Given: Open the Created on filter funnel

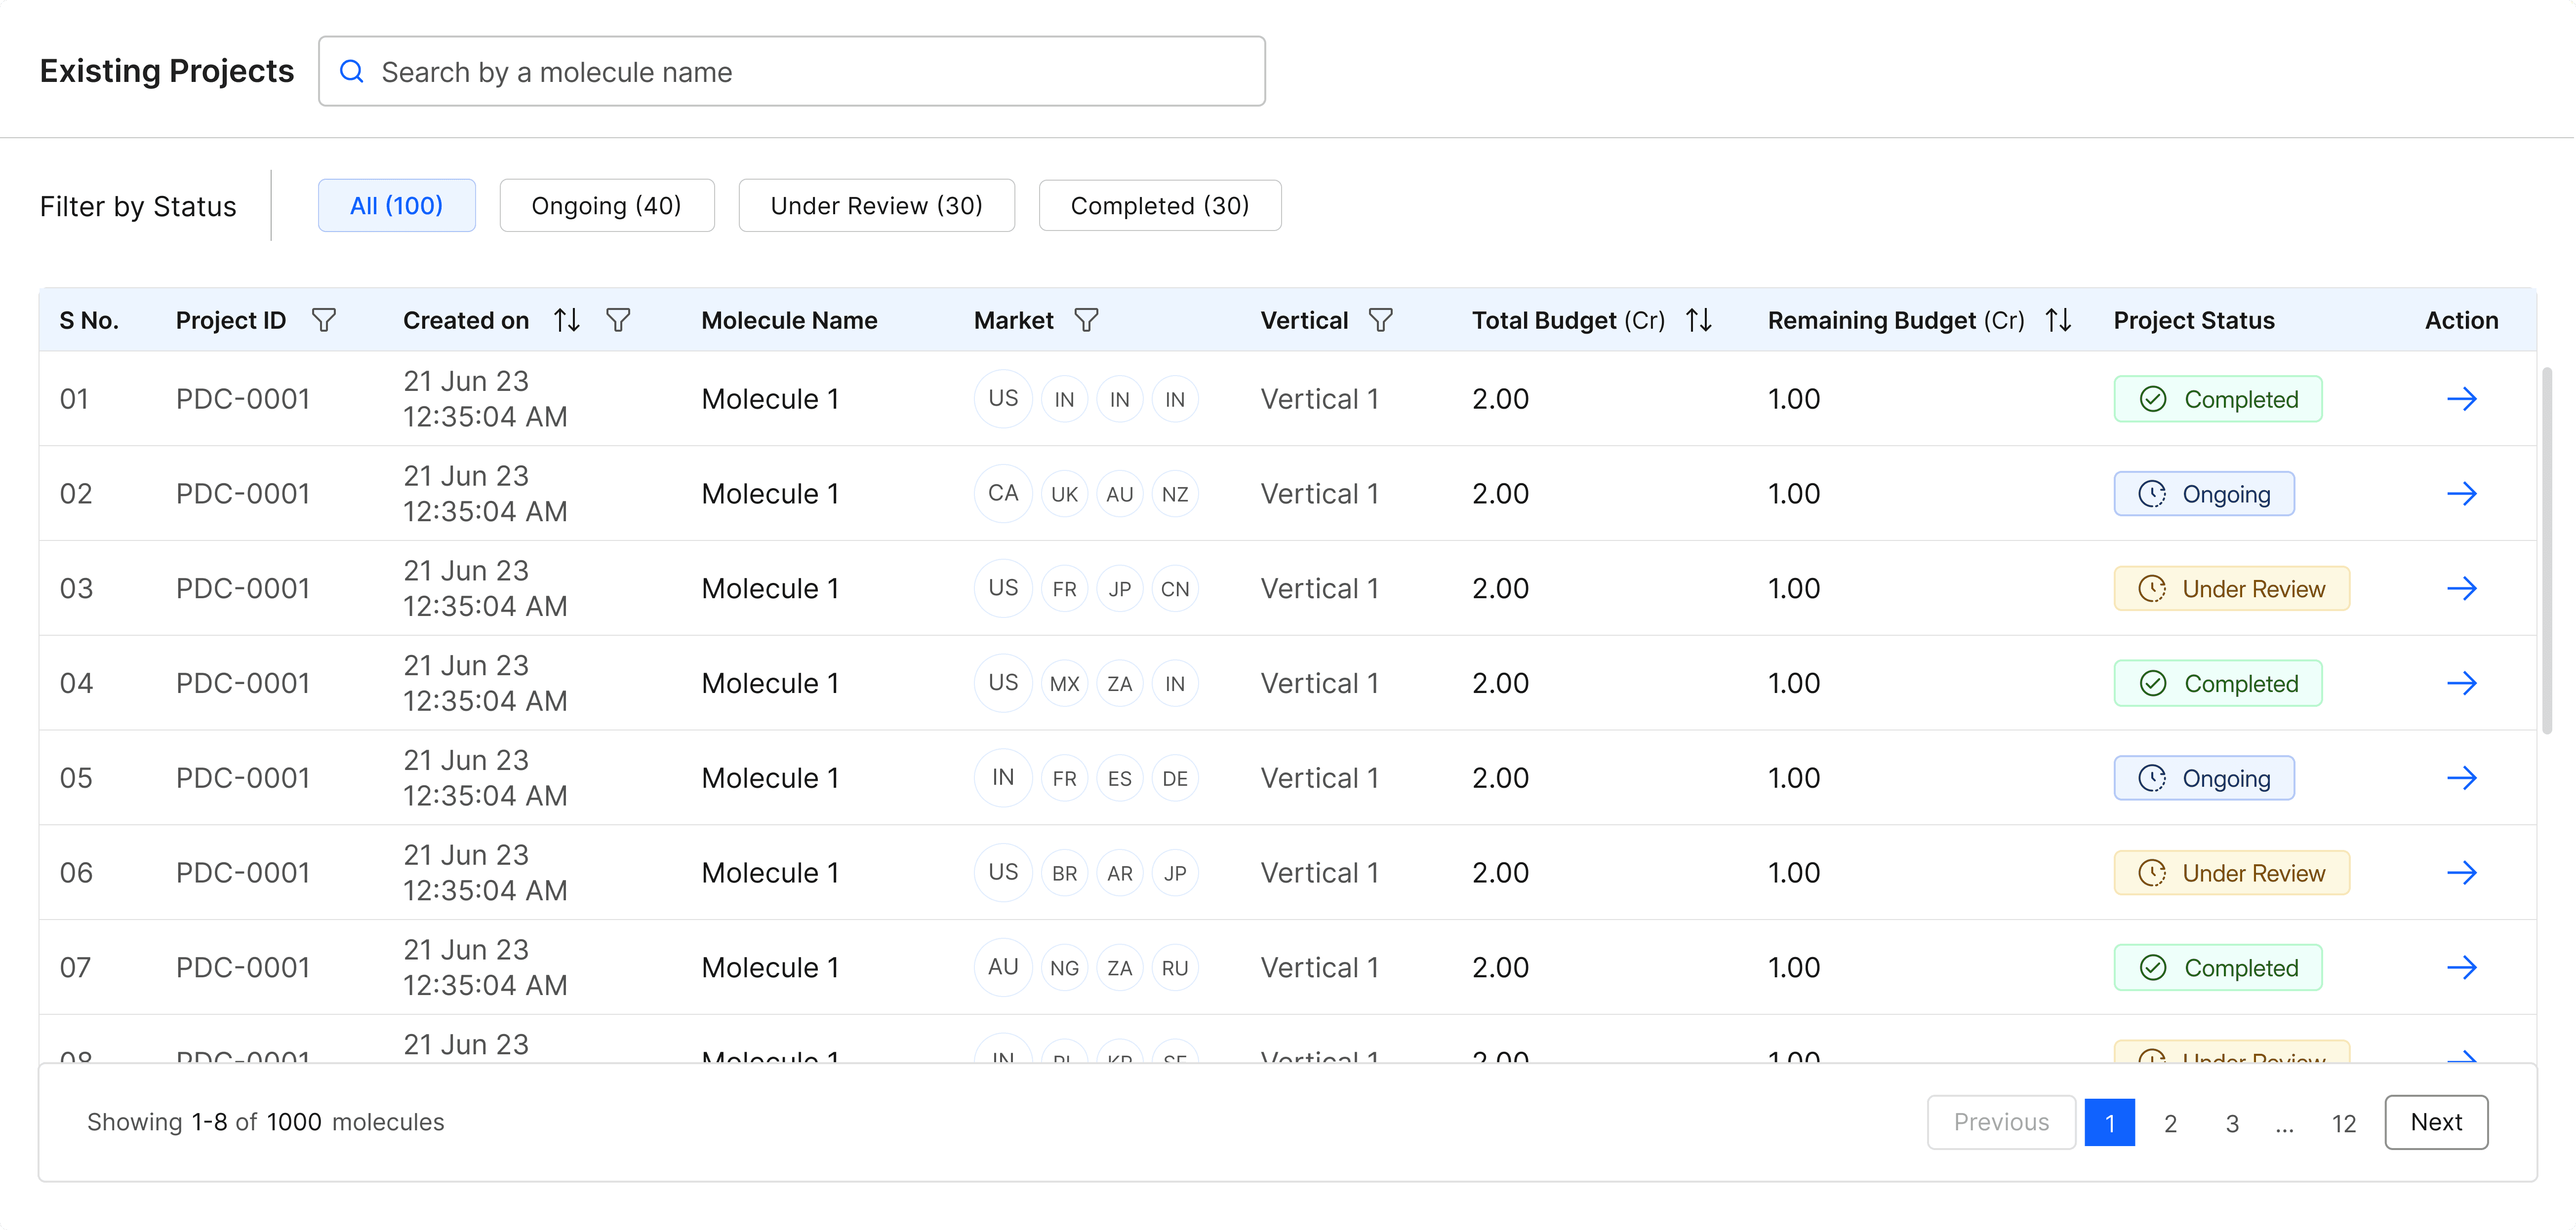Looking at the screenshot, I should click(x=618, y=320).
